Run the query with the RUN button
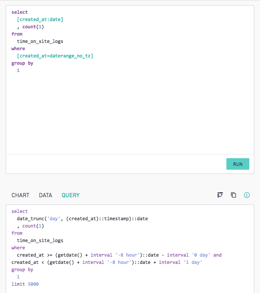This screenshot has width=260, height=293. pos(237,164)
